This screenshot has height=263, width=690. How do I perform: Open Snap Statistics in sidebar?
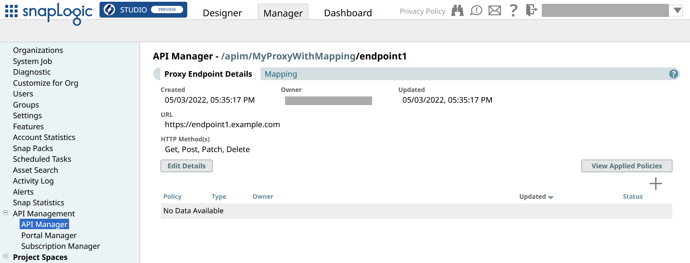pyautogui.click(x=38, y=203)
